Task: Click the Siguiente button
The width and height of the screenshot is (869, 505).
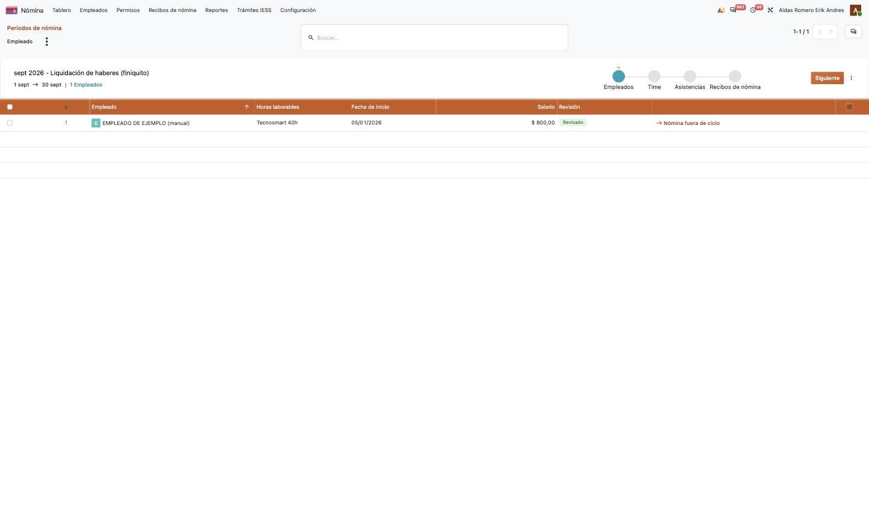Action: tap(827, 78)
